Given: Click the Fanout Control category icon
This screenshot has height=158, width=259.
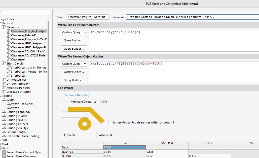Looking at the screenshot, I should 4,132.
